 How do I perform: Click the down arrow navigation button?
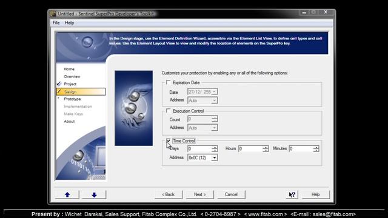[94, 194]
